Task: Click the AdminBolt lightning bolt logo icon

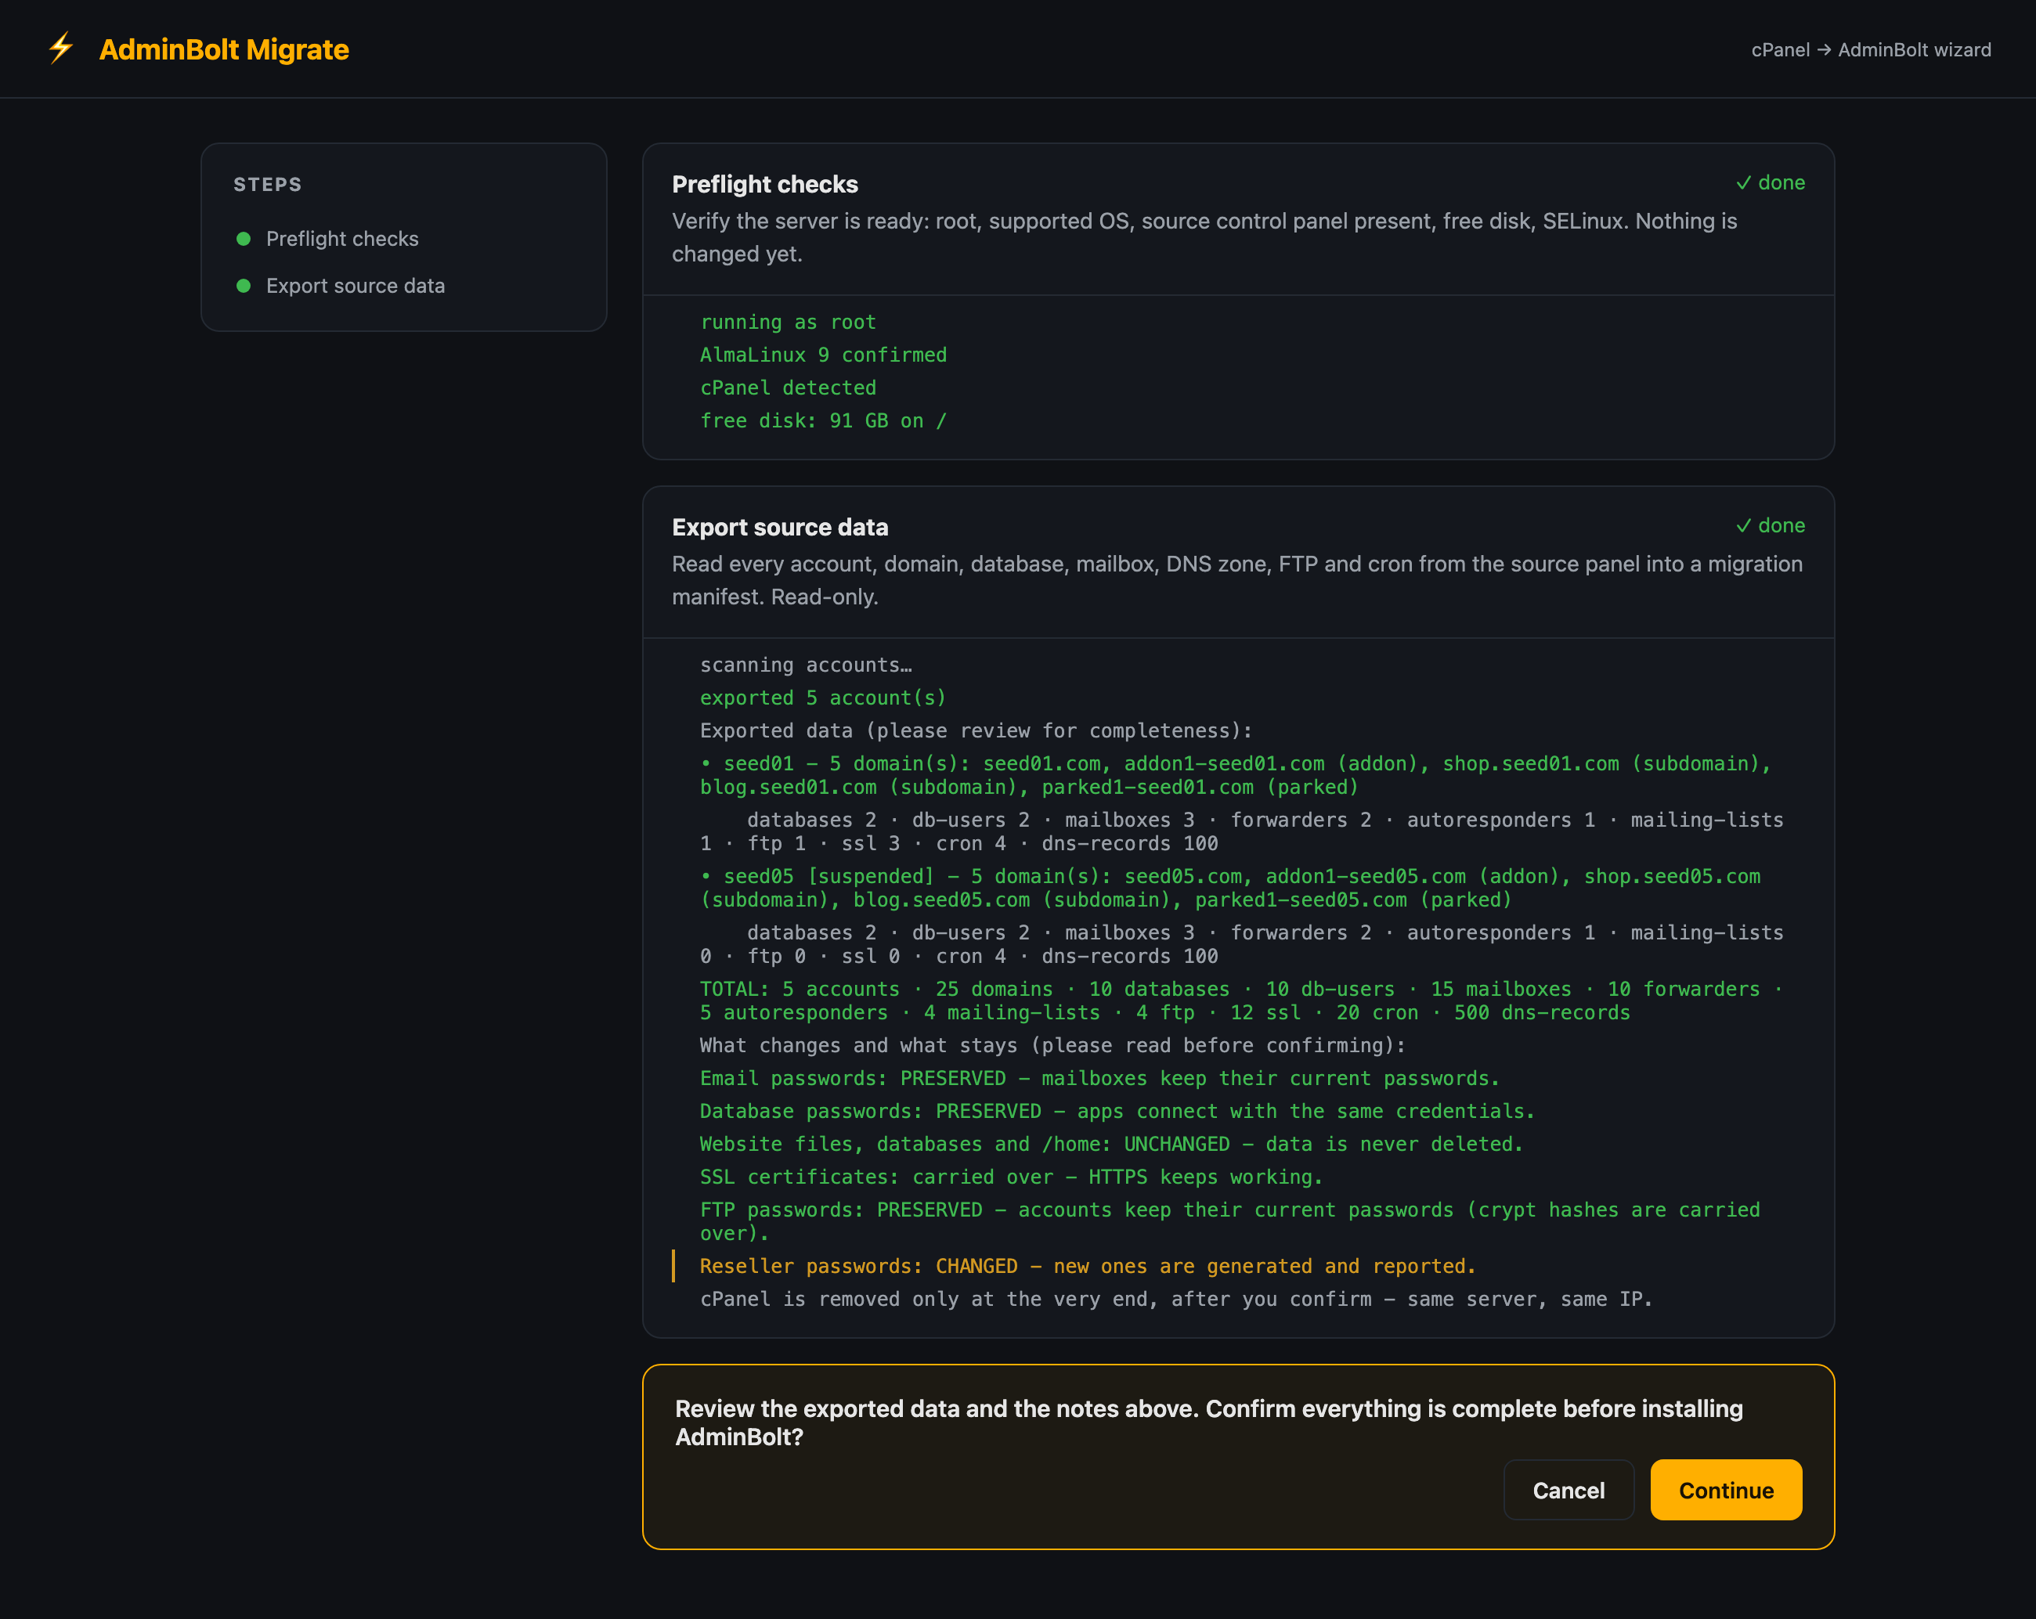Action: pos(60,48)
